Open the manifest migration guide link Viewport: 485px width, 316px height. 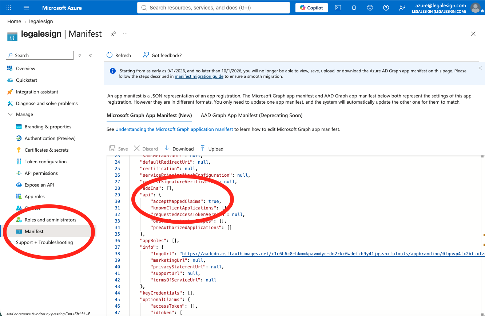click(199, 76)
